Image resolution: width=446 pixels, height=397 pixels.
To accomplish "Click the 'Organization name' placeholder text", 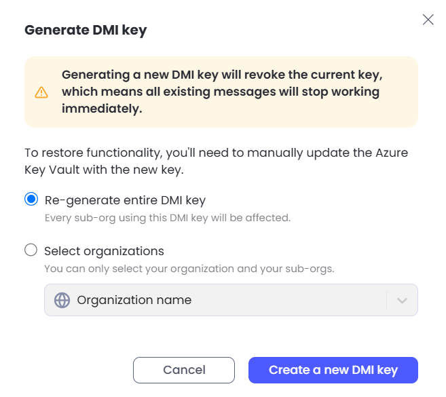I will click(x=134, y=300).
